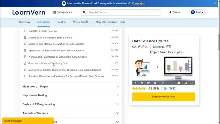The image size is (220, 124).
Task: Adjust the video volume slider
Action: [x=167, y=83]
